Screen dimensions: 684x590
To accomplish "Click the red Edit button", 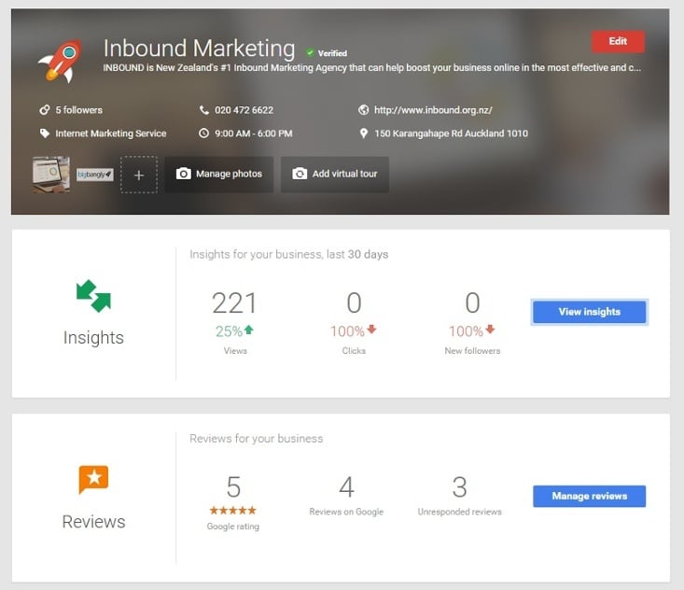I will click(618, 41).
